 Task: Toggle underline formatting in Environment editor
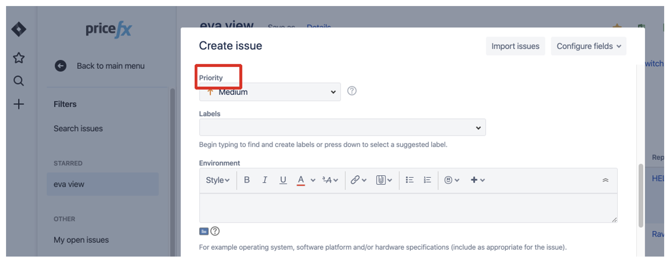[283, 180]
